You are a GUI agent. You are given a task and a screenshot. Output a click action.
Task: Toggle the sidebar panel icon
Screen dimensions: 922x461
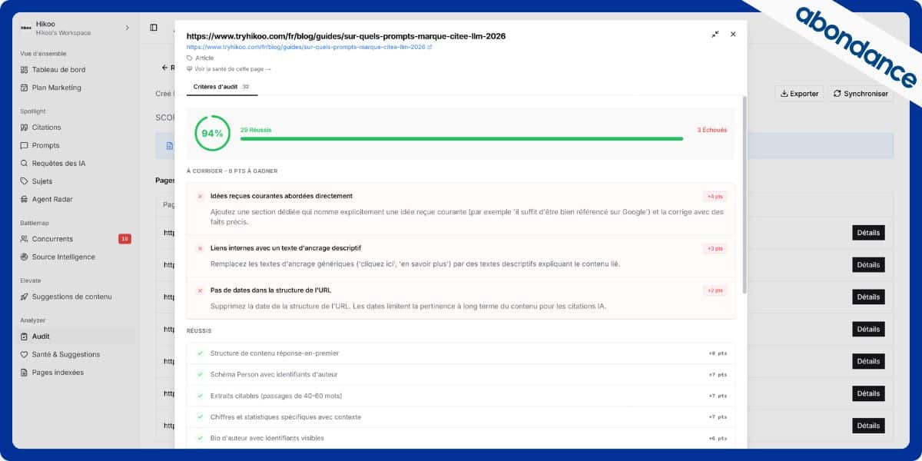click(154, 28)
